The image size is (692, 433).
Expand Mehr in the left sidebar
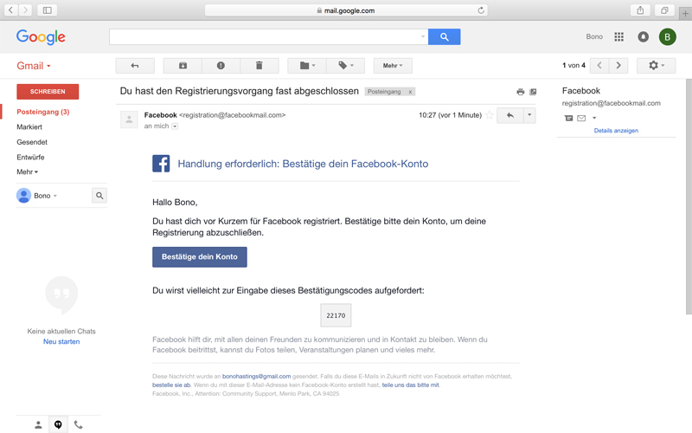(x=28, y=171)
